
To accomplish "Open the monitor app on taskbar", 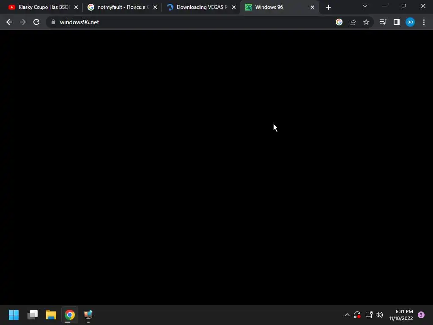I will point(88,315).
